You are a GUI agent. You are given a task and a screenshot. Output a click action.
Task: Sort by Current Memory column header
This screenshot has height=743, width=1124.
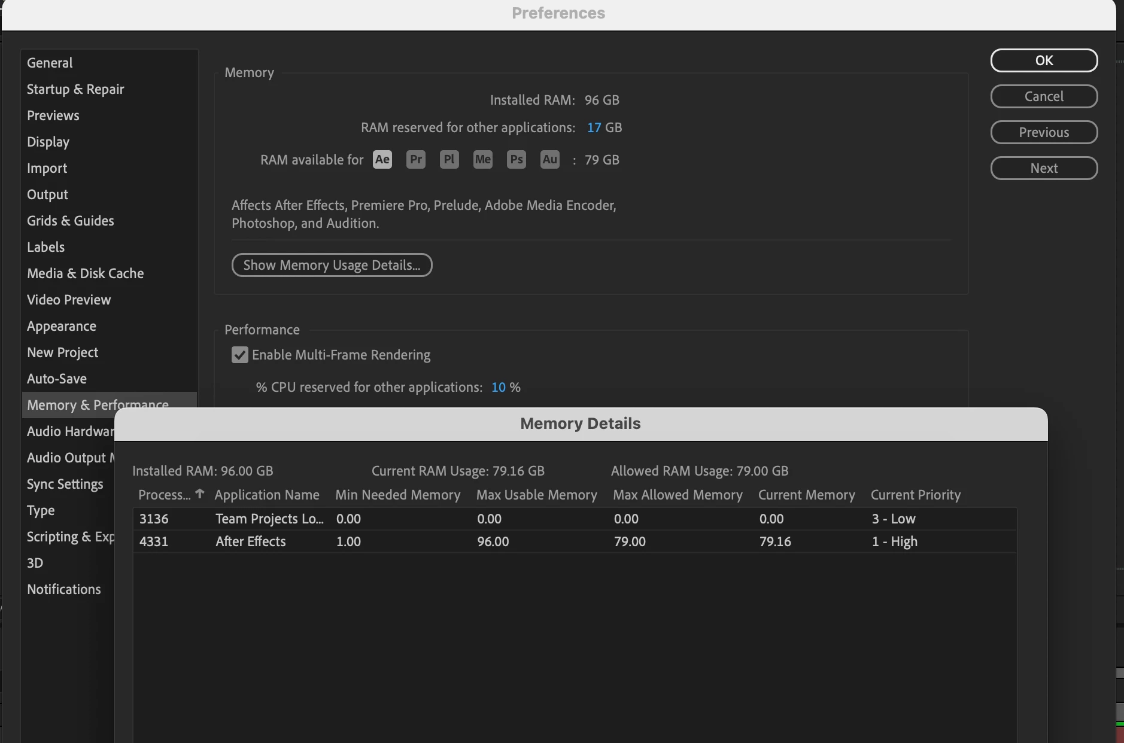click(806, 495)
